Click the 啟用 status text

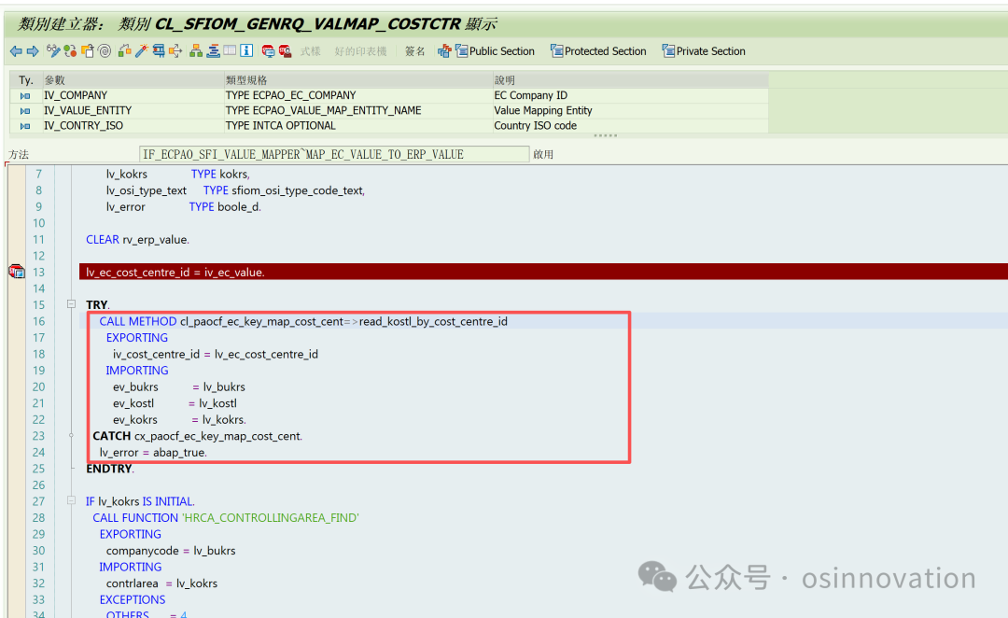pos(543,154)
